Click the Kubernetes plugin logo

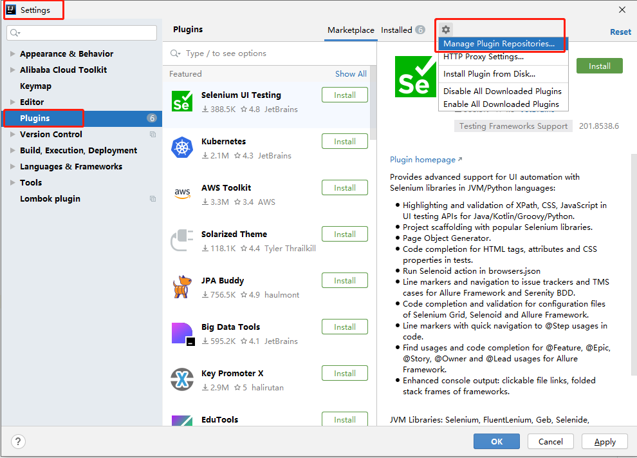point(182,148)
